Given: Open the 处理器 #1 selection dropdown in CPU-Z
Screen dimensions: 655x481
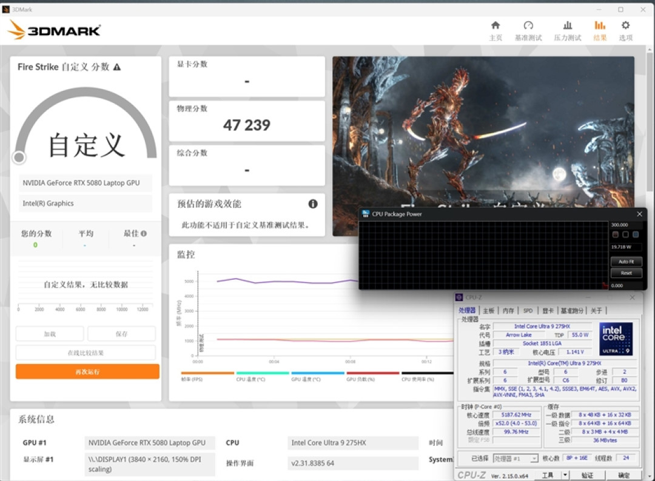Looking at the screenshot, I should tap(516, 459).
